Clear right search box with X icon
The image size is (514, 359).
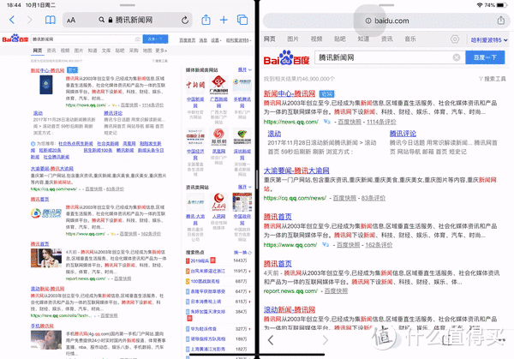point(457,57)
